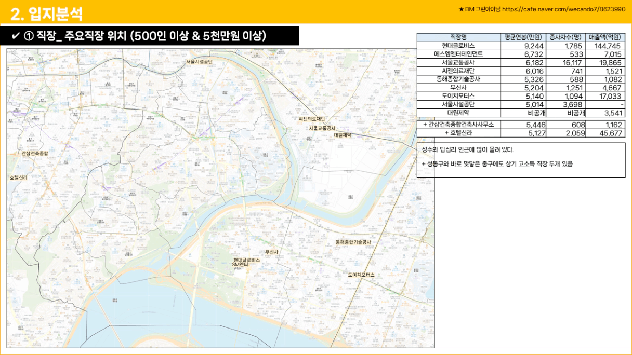
Task: Click the '대원제약' label on the map
Action: tap(343, 135)
